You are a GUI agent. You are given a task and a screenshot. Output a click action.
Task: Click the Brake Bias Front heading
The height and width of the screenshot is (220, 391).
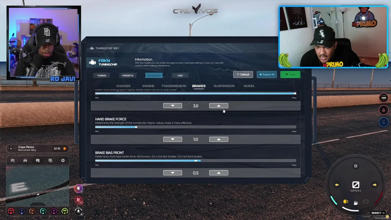tap(109, 153)
